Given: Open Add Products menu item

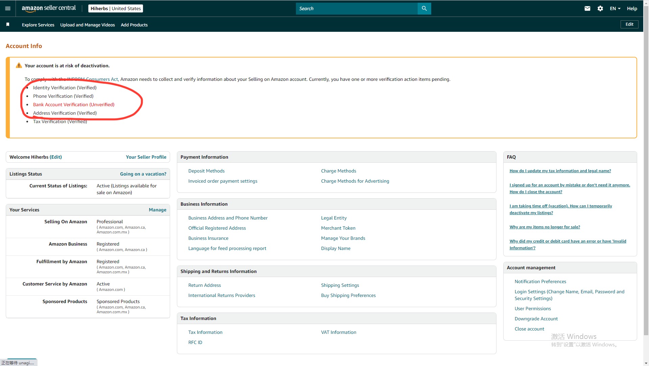Looking at the screenshot, I should (x=134, y=25).
